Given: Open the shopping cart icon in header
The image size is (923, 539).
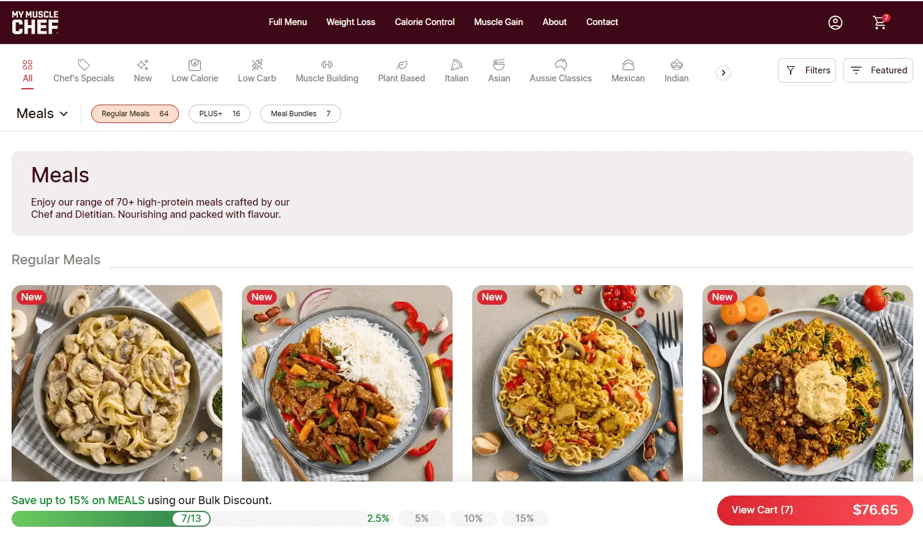Looking at the screenshot, I should [880, 23].
